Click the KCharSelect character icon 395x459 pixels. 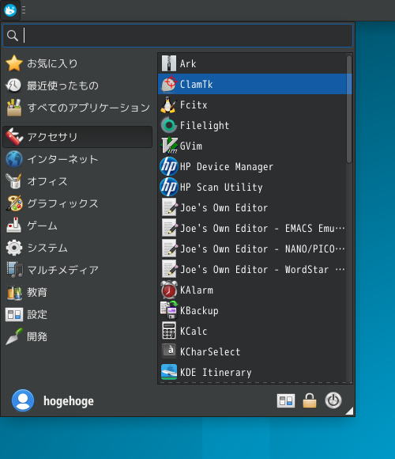[169, 351]
